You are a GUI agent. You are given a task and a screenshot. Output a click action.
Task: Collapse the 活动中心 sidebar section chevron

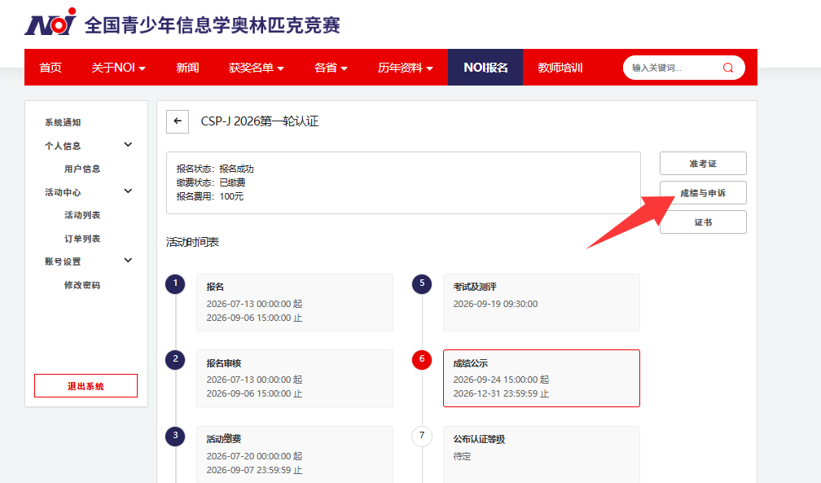tap(128, 191)
